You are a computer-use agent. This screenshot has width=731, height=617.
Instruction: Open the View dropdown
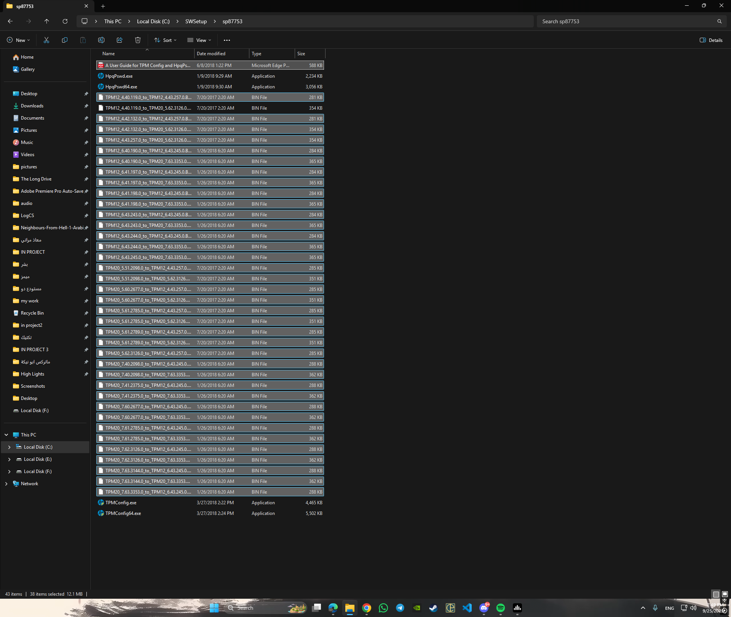[x=199, y=40]
